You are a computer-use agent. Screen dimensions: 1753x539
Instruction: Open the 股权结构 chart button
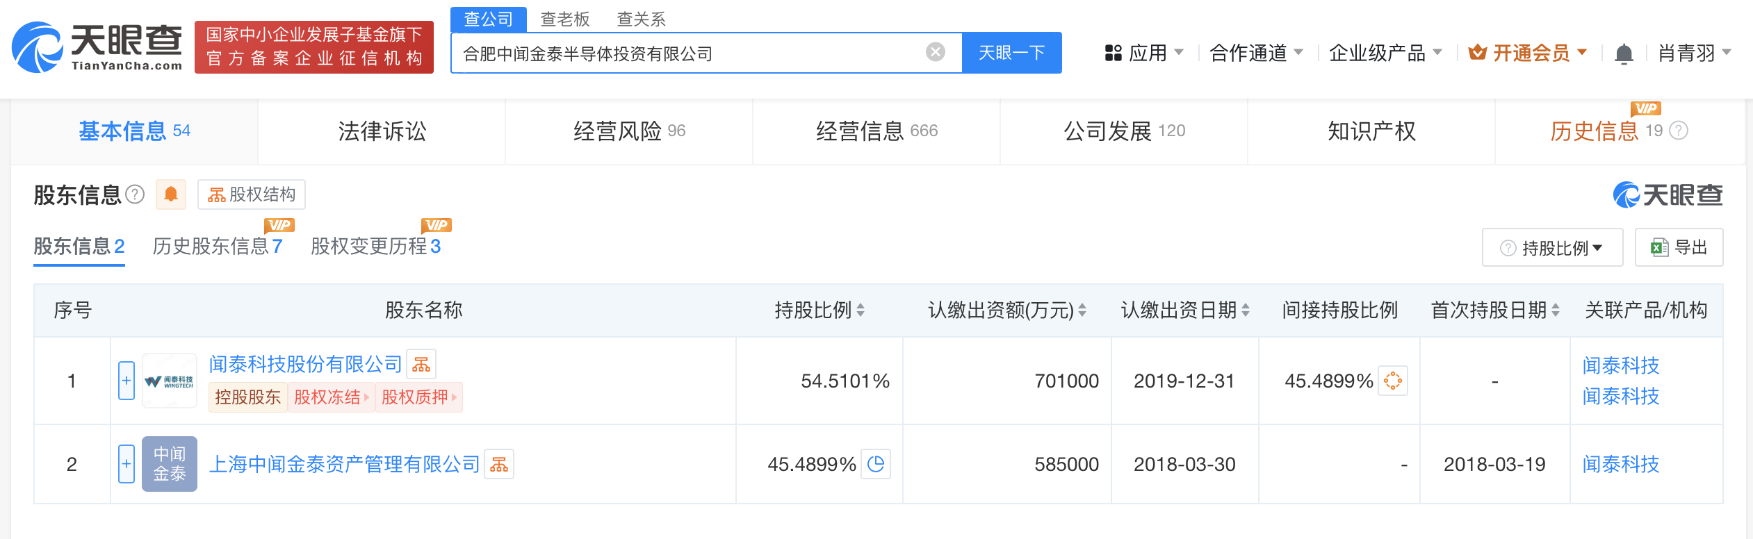click(x=252, y=194)
